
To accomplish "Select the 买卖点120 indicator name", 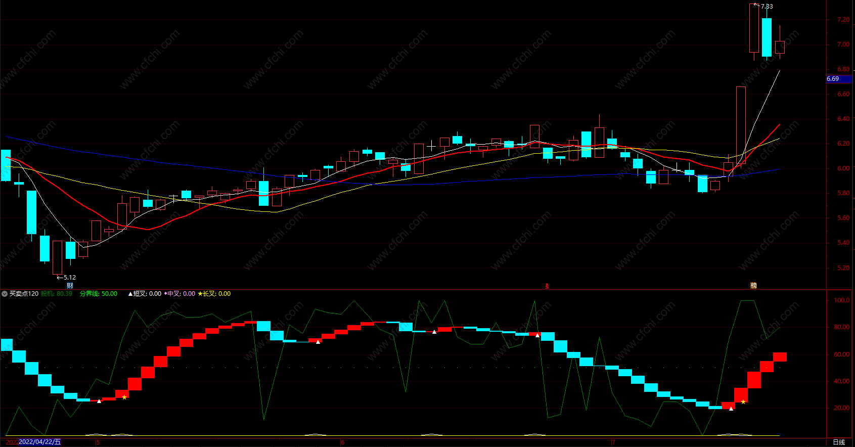I will pos(24,294).
